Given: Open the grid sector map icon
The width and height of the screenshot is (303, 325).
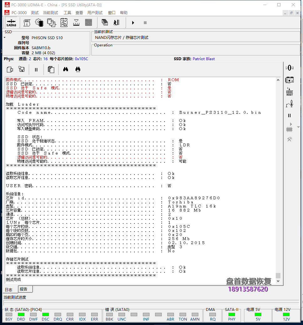Looking at the screenshot, I should 88,23.
